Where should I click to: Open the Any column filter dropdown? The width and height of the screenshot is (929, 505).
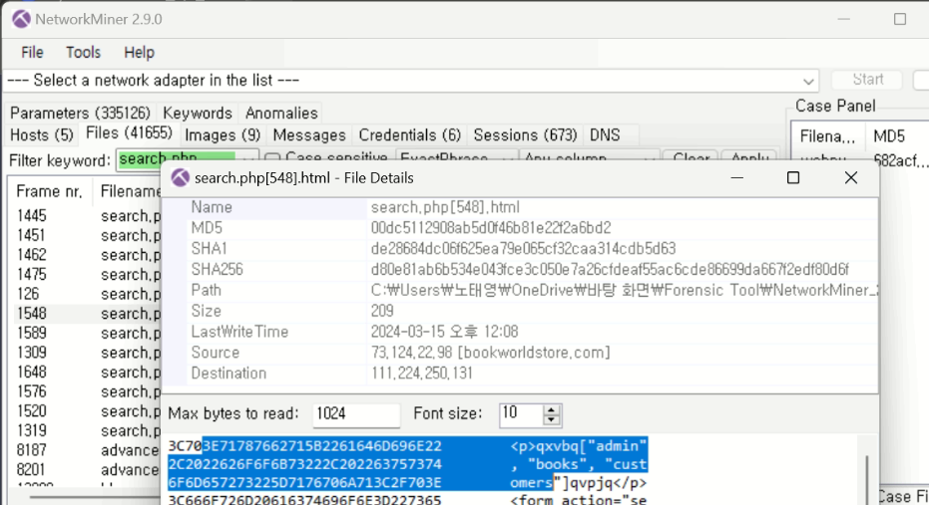click(x=590, y=158)
